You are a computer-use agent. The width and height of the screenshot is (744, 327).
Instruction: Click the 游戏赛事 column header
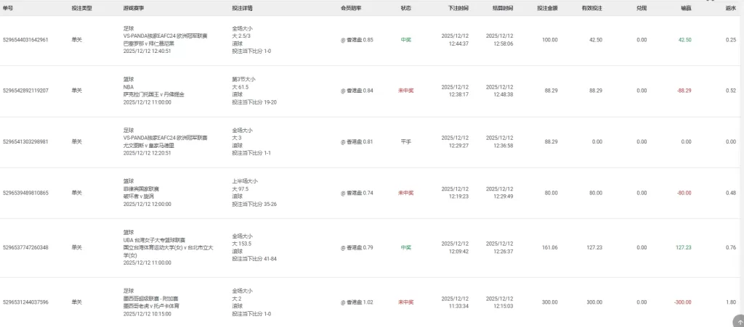pos(134,8)
